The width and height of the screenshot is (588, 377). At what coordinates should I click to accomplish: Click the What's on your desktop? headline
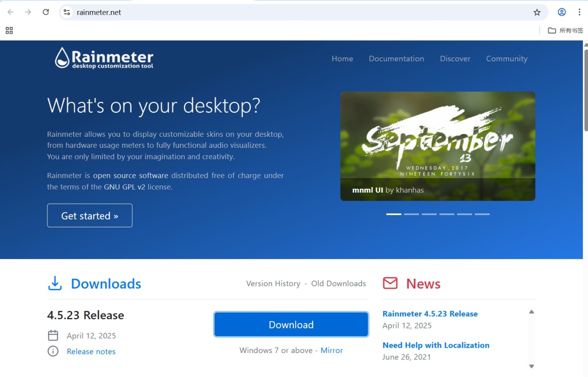pos(154,105)
